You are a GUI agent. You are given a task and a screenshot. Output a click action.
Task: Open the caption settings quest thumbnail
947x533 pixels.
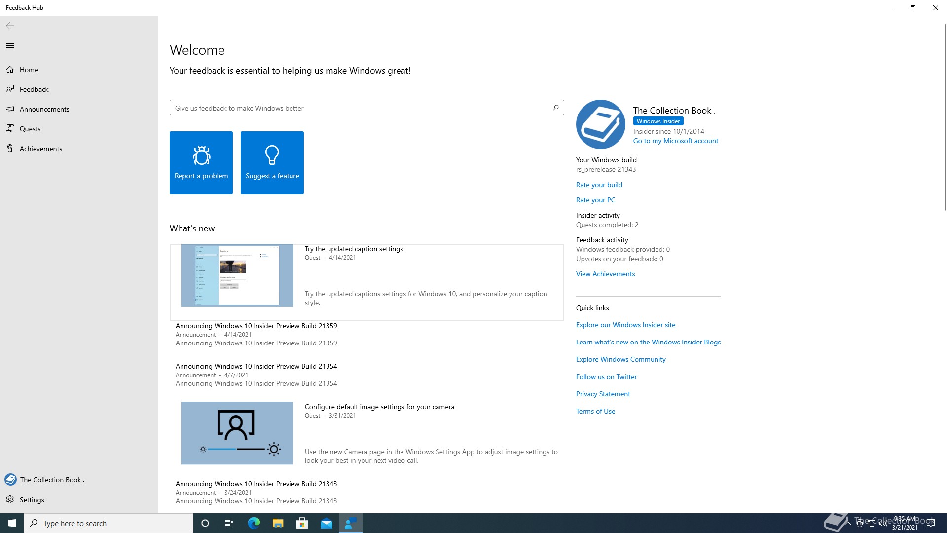[237, 275]
